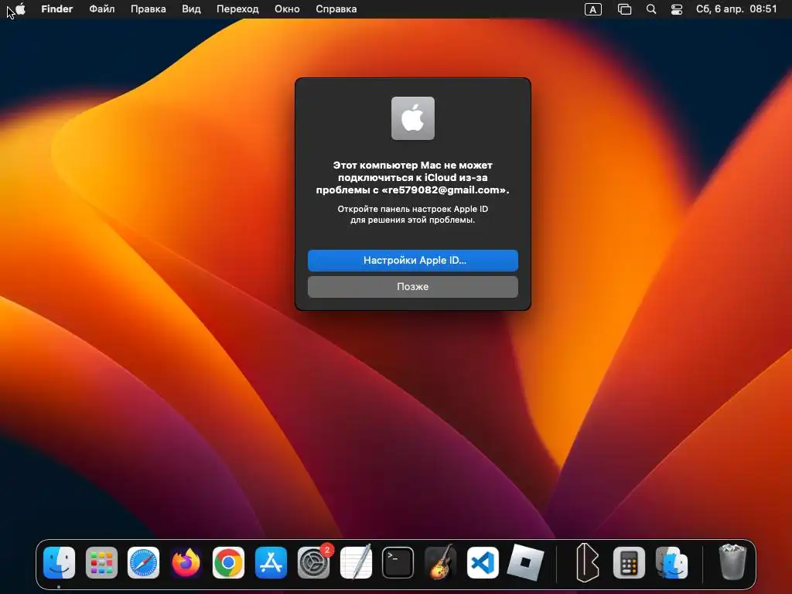792x594 pixels.
Task: Open Control Center in menu bar
Action: pos(677,9)
